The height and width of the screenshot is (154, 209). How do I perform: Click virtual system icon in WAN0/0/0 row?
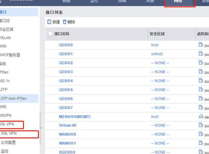click(x=201, y=134)
